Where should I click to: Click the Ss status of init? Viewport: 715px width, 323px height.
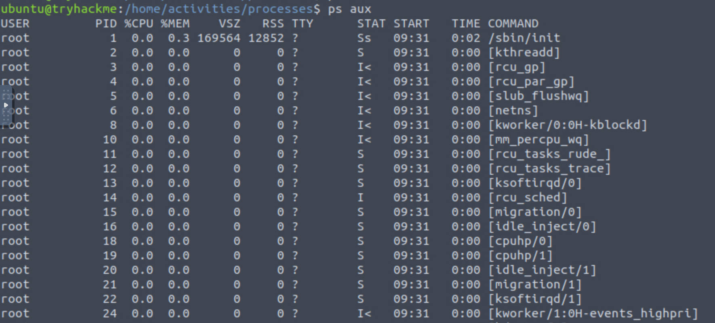click(364, 38)
